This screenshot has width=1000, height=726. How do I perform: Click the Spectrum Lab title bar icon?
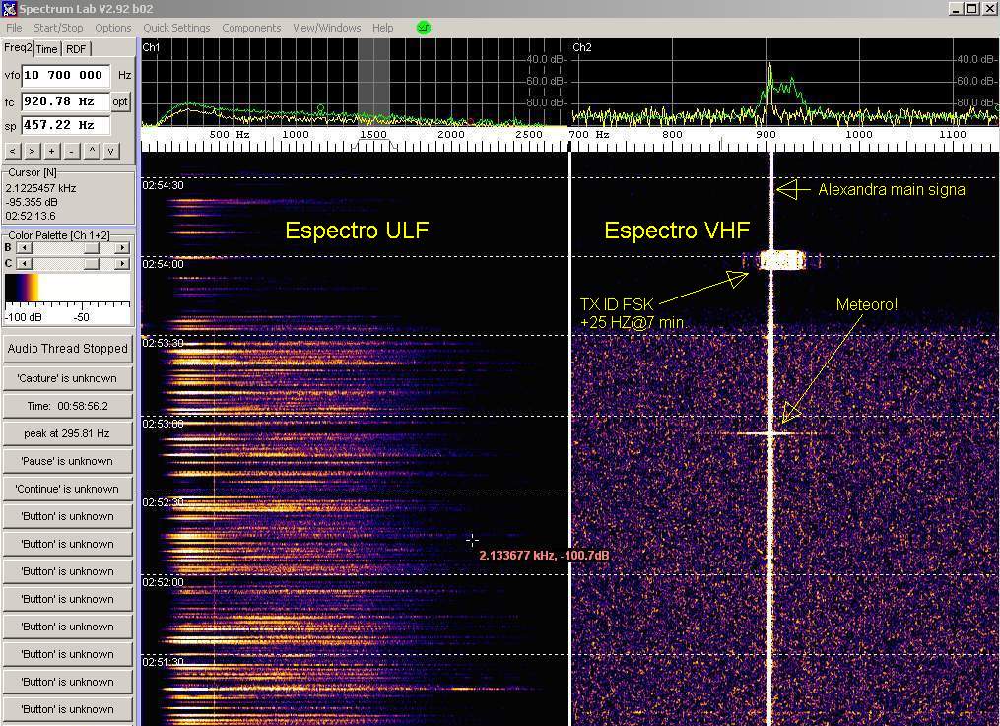click(x=9, y=9)
